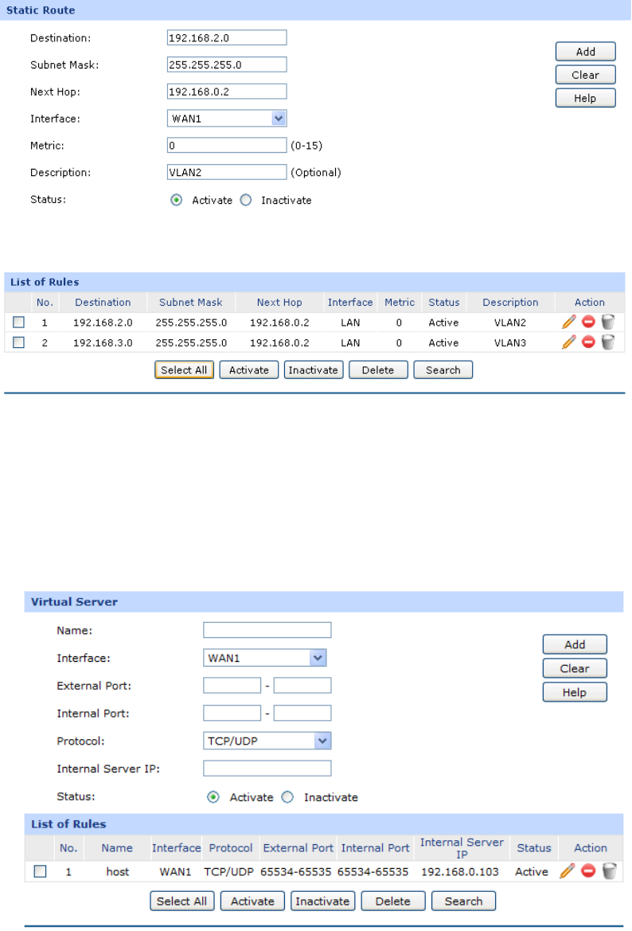Click External Port column header
The width and height of the screenshot is (632, 931).
(298, 848)
